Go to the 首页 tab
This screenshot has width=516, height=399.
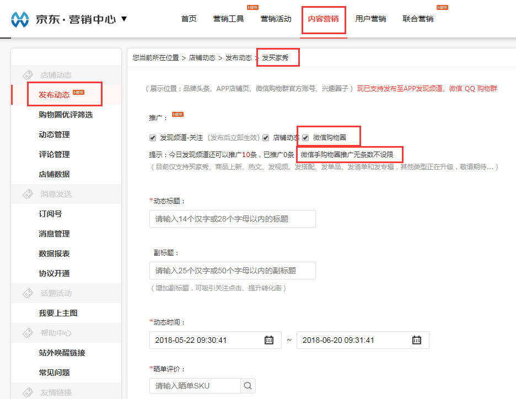(x=189, y=19)
